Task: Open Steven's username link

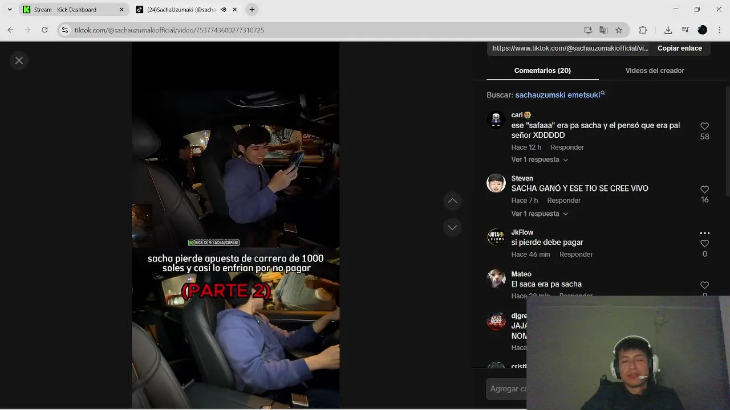Action: pyautogui.click(x=522, y=178)
